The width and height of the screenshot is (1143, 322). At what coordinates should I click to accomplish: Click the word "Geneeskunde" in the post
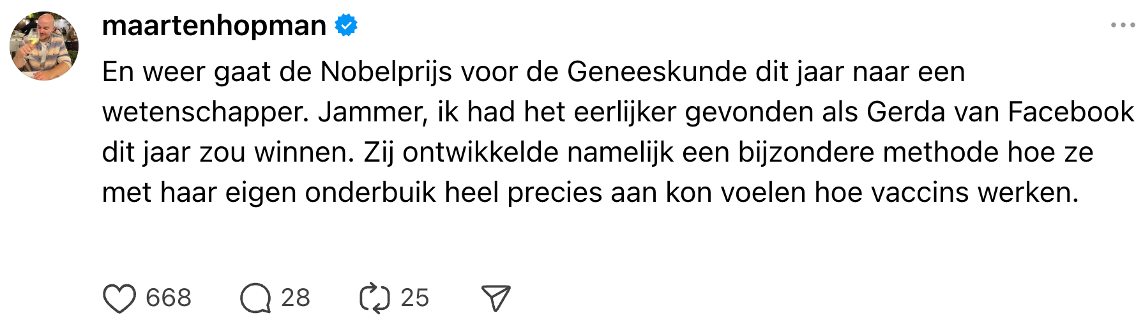click(x=656, y=72)
